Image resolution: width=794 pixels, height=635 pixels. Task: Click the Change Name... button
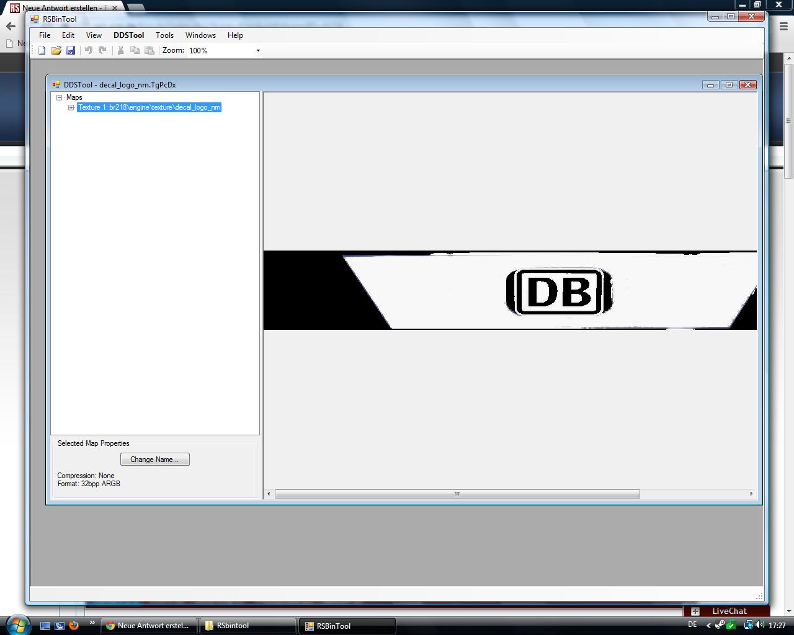pyautogui.click(x=155, y=460)
